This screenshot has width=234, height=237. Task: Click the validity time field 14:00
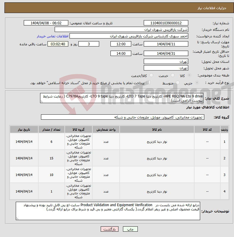121,54
